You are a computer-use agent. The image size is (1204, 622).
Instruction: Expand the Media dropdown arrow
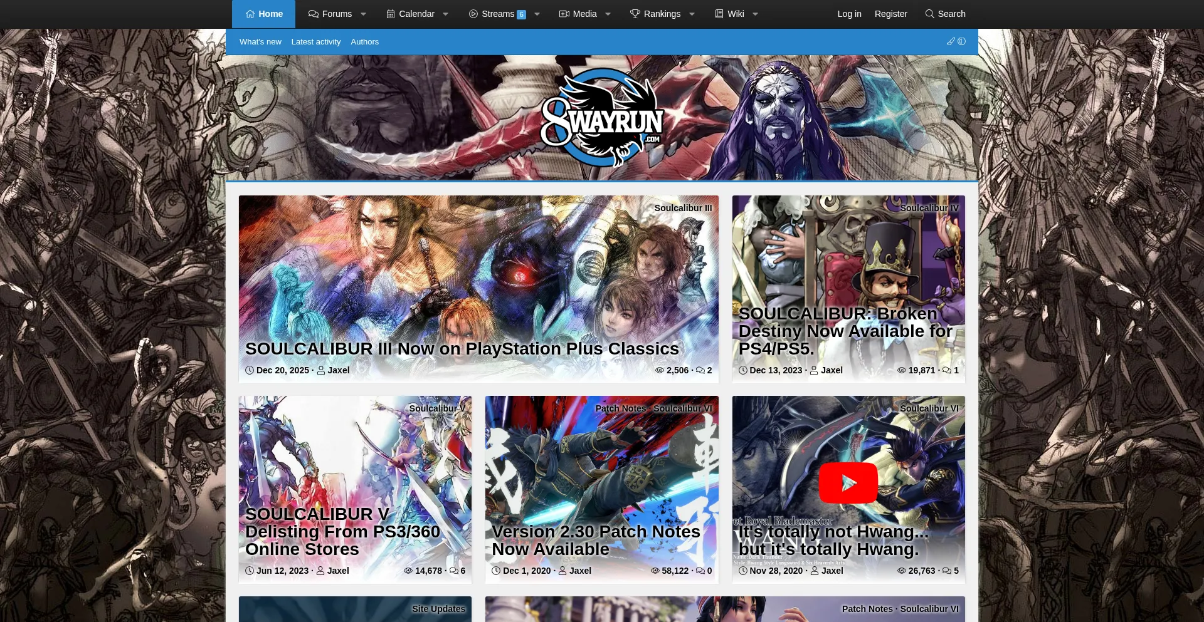pos(608,14)
